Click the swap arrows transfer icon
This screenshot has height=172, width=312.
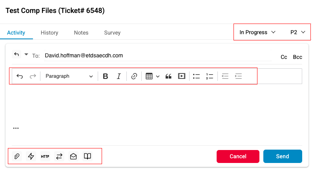click(x=59, y=156)
